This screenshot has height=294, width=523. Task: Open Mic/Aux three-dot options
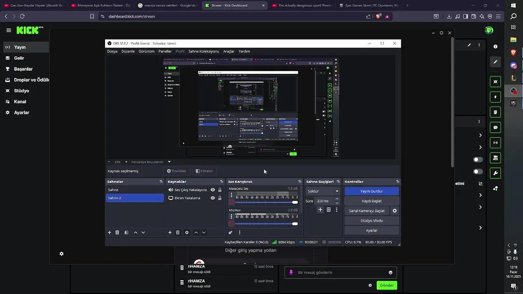click(x=231, y=217)
